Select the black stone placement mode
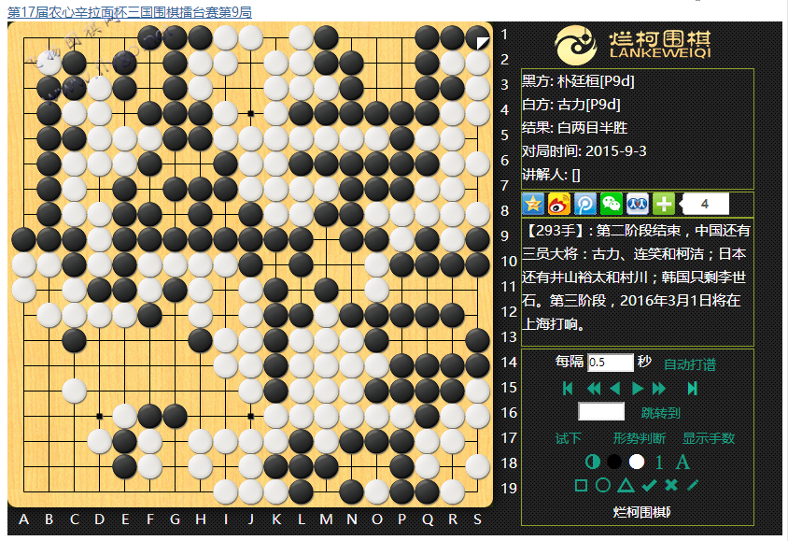Screen dimensions: 788x541 614,462
